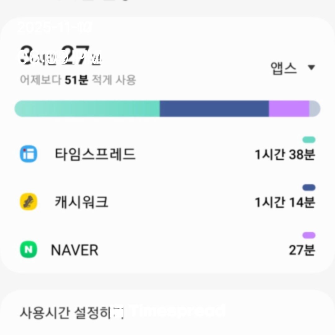Tap the 어제보다 51분 적게 사용 summary text
The height and width of the screenshot is (335, 335).
pos(78,80)
